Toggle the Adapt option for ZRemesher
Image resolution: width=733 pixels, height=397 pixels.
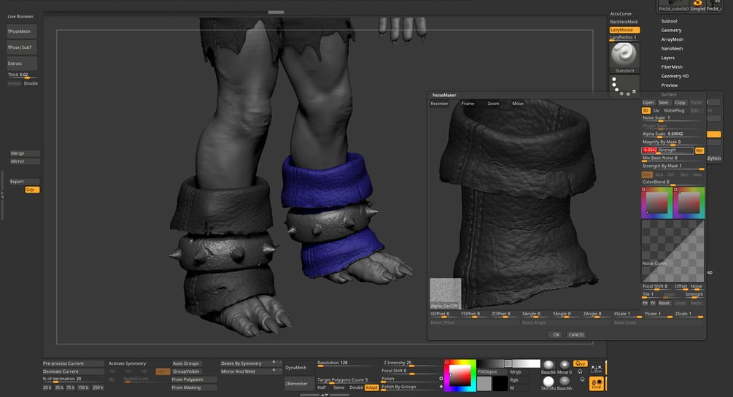371,388
